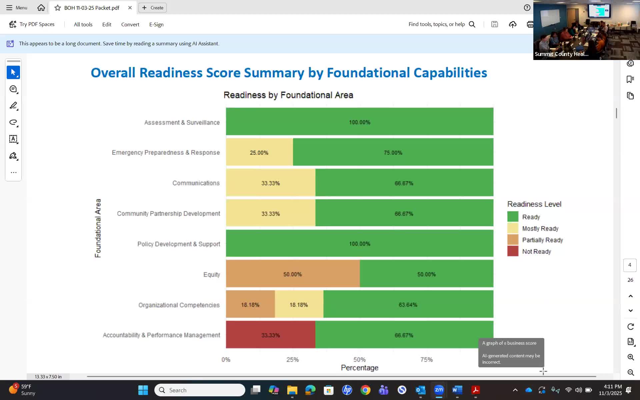Open the bookmarks panel icon

(x=630, y=79)
